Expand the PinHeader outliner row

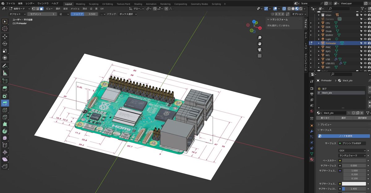(x=319, y=43)
